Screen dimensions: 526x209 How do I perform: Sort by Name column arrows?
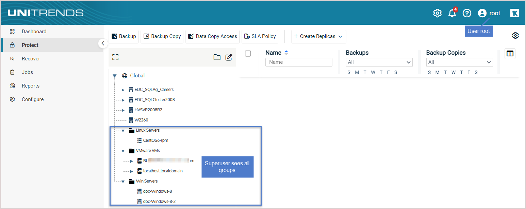click(x=286, y=53)
